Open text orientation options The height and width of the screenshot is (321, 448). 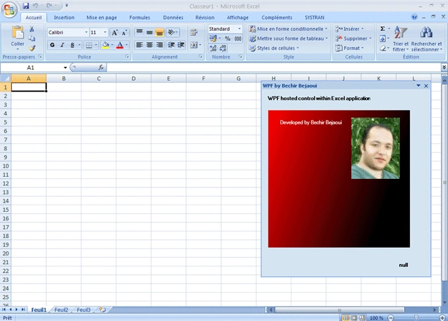[172, 32]
